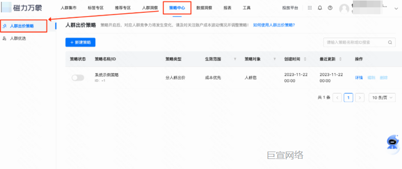This screenshot has width=402, height=169.
Task: Click the user avatar picture
Action: click(x=344, y=9)
